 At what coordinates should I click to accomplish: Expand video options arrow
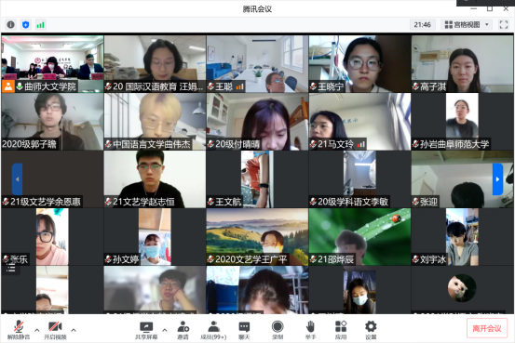pyautogui.click(x=74, y=330)
